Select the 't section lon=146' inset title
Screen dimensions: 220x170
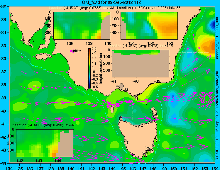pos(140,46)
